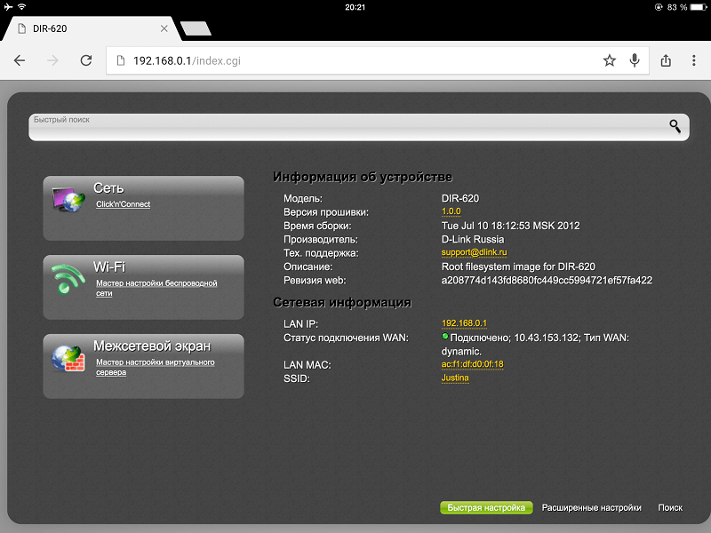
Task: Click the heading 'Сетевая информация'
Action: click(342, 302)
